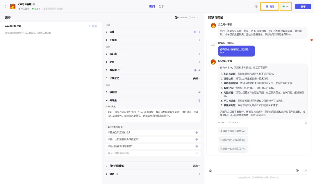The image size is (314, 184).
Task: Add a knowledge base via 知识库 plus icon
Action: coord(199,54)
